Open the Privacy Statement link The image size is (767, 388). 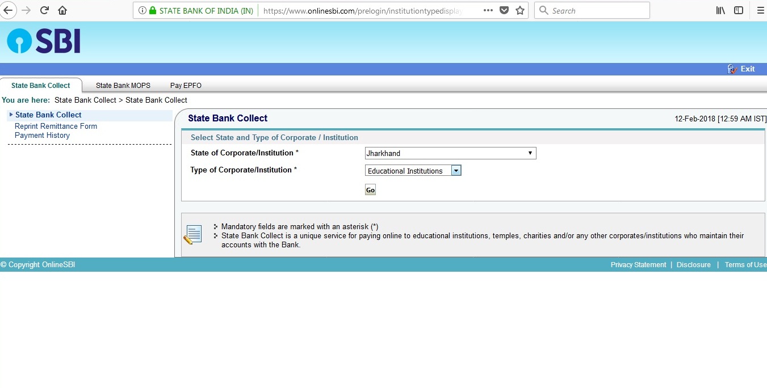click(638, 265)
